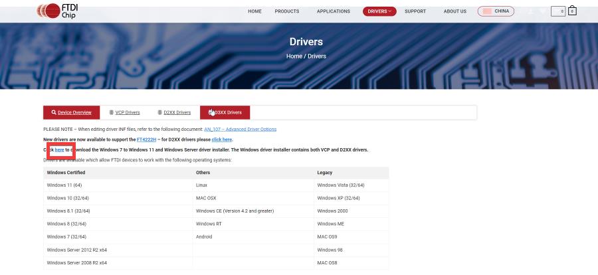Open the AN_107 Advanced Driver Options link
This screenshot has width=598, height=275.
point(241,130)
